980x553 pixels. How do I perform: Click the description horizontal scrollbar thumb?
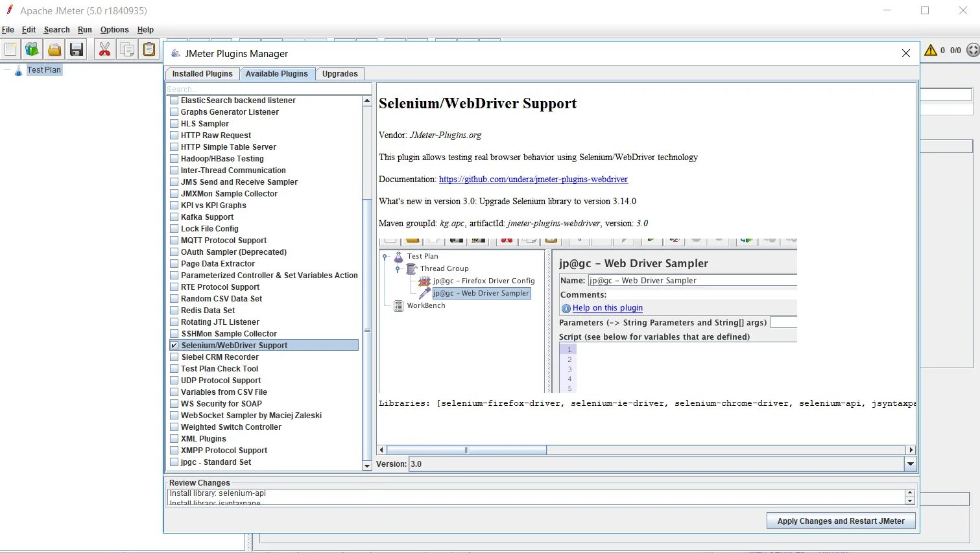[466, 450]
